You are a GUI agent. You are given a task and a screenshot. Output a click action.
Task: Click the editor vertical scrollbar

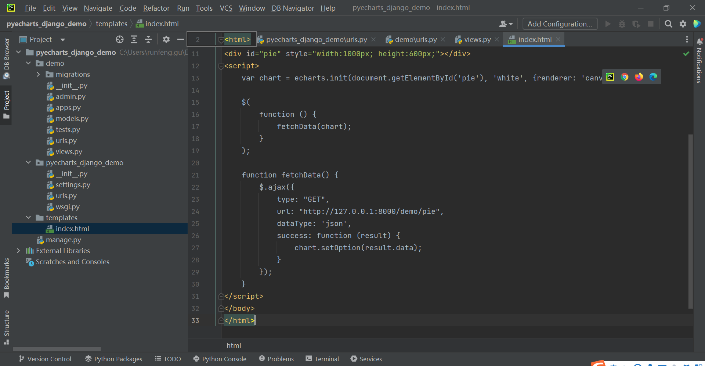pos(690,221)
